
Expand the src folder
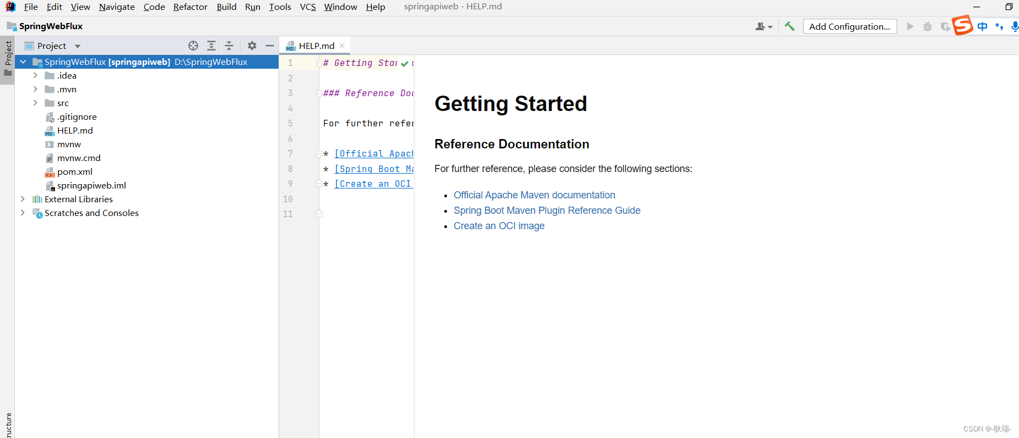click(35, 103)
